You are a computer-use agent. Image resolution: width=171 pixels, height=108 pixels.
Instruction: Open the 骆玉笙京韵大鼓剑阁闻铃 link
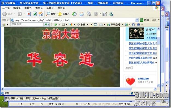tap(141, 63)
